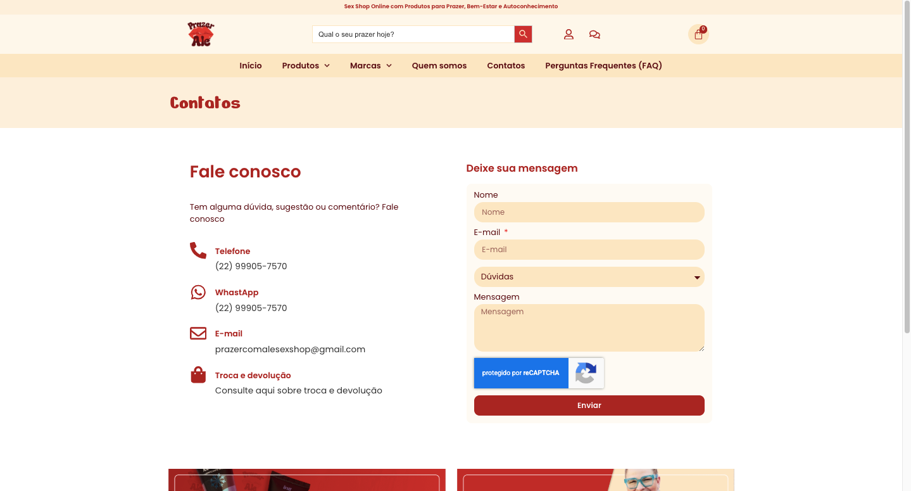
Task: Go to the Início menu item
Action: [x=251, y=65]
